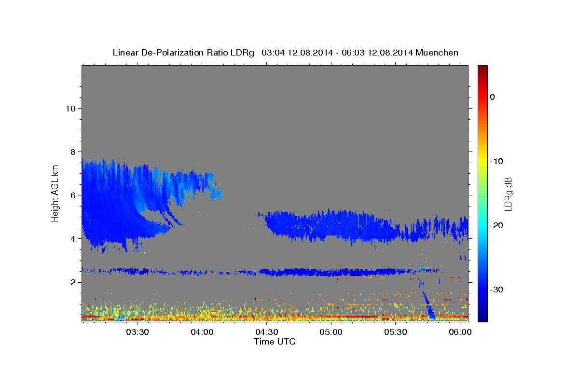Click the plot title 'Linear De-Polarization Ratio LDRg'
The image size is (579, 386).
coord(183,53)
